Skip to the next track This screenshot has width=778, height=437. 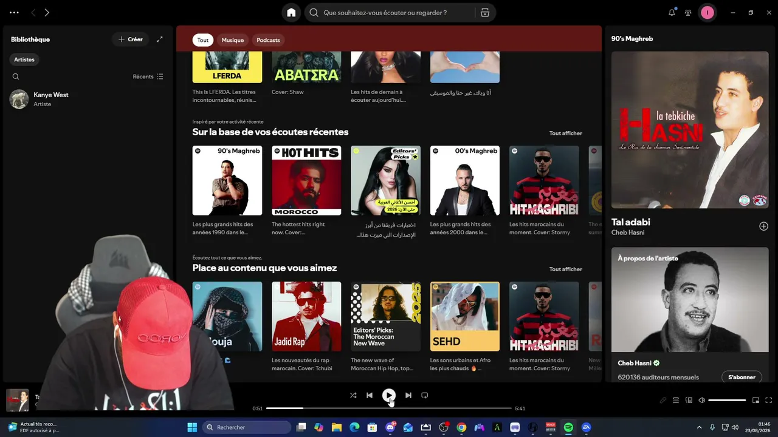(x=408, y=395)
